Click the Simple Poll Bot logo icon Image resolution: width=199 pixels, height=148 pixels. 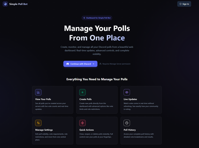(5, 4)
